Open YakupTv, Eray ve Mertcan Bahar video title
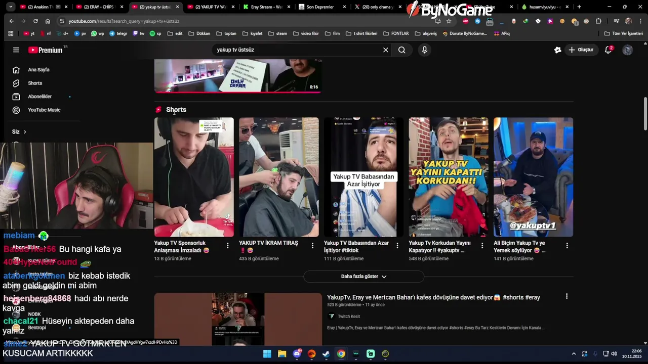The image size is (648, 364). pyautogui.click(x=433, y=297)
